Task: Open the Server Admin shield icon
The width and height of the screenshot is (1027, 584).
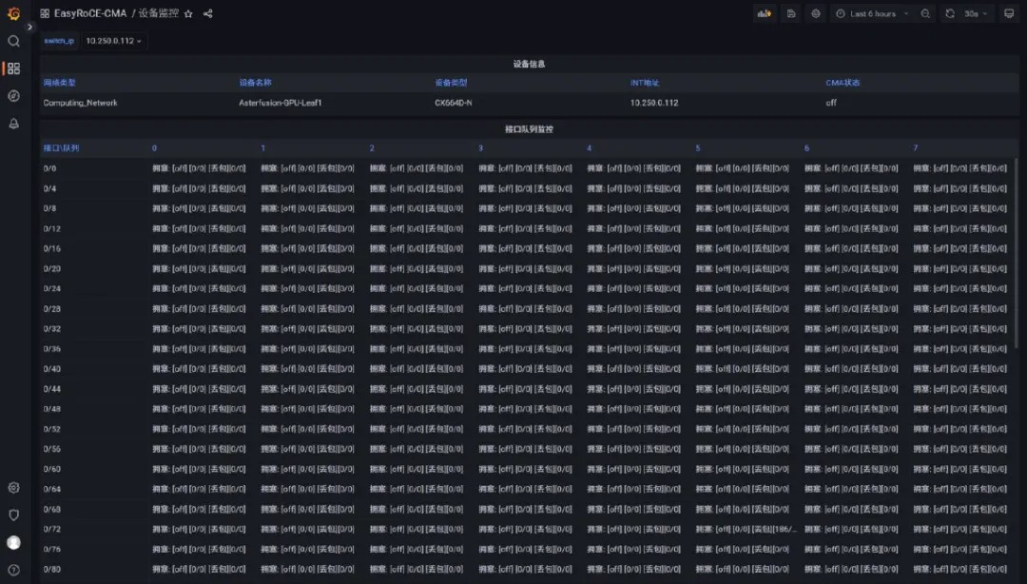Action: [13, 515]
